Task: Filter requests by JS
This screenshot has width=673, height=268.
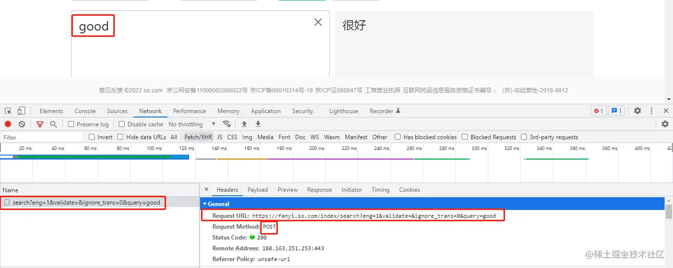Action: pyautogui.click(x=220, y=137)
